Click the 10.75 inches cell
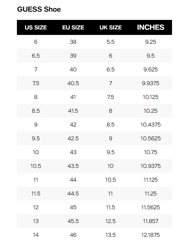The width and height of the screenshot is (188, 250). [151, 152]
